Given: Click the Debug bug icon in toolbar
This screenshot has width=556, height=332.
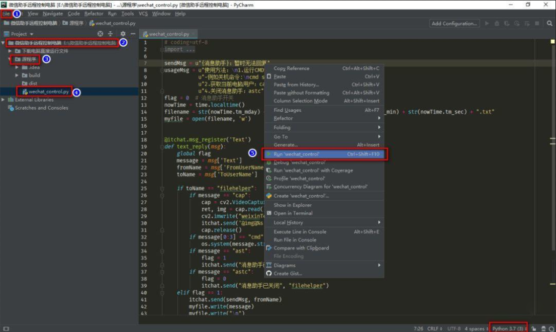Looking at the screenshot, I should tap(497, 24).
